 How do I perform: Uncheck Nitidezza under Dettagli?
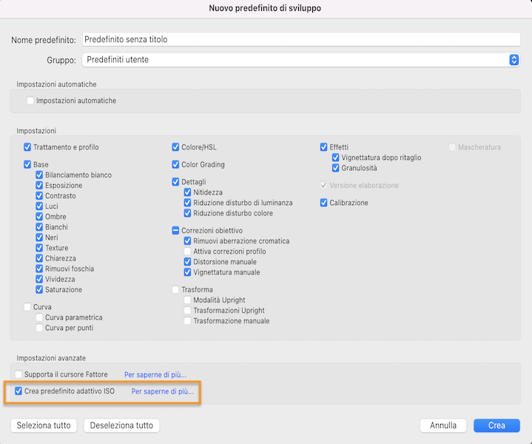[188, 192]
